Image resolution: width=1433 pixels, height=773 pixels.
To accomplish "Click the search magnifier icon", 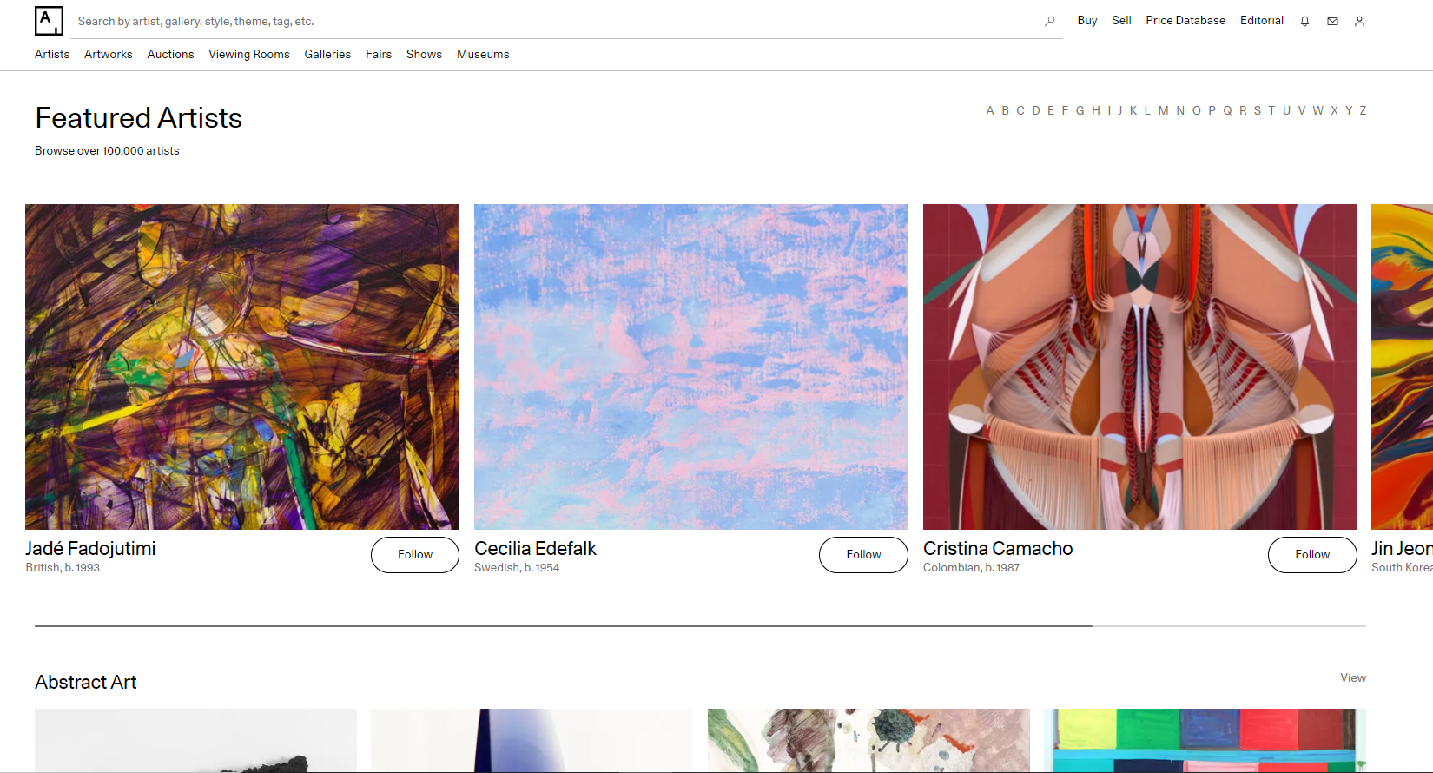I will click(x=1049, y=21).
